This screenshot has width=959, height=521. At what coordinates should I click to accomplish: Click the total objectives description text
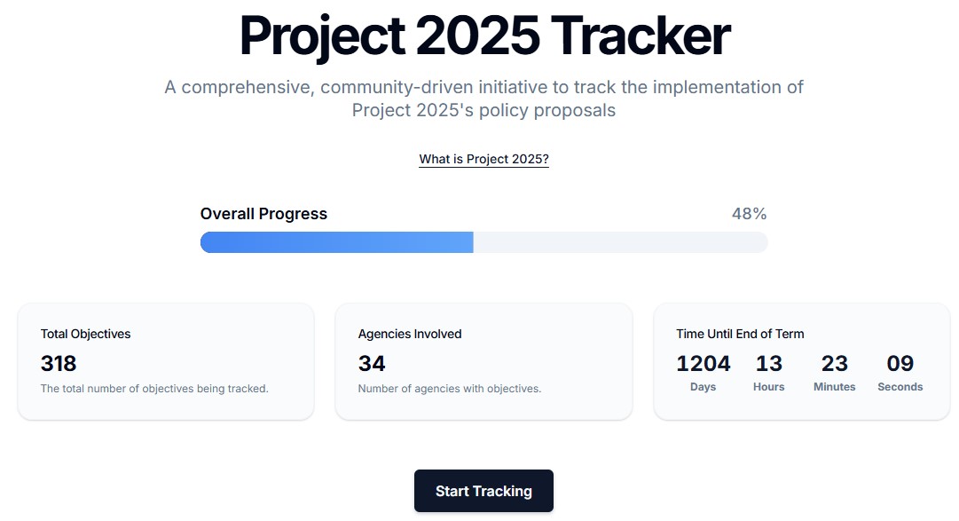pyautogui.click(x=154, y=389)
